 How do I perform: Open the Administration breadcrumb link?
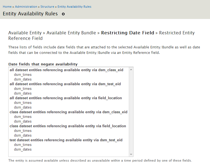(26, 7)
